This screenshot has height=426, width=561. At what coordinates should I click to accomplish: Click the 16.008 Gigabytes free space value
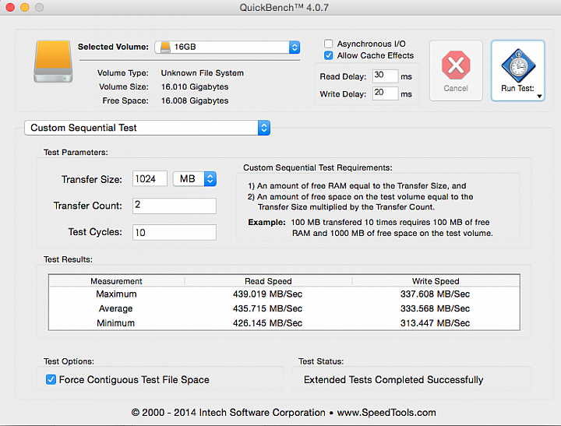[195, 101]
